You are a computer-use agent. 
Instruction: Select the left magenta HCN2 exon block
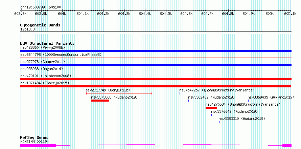coord(38,146)
